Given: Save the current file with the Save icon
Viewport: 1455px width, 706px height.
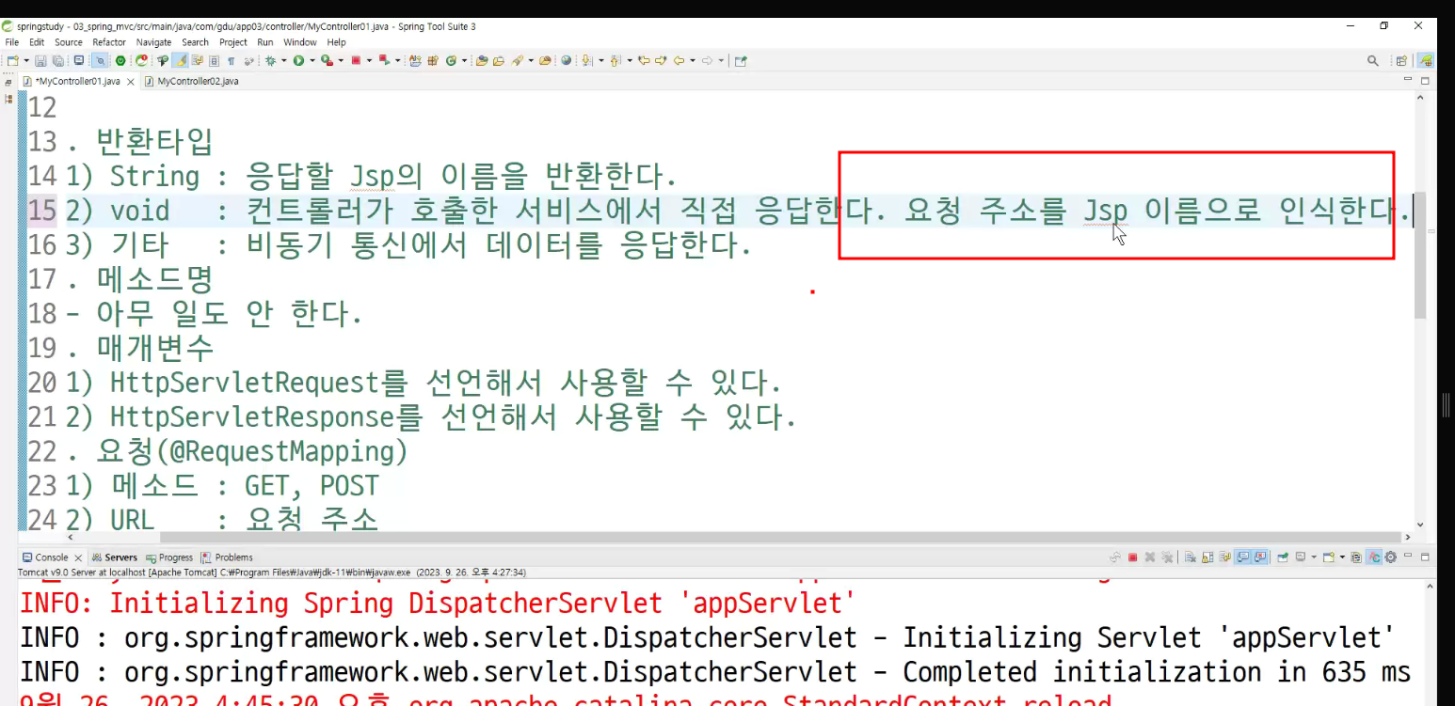Looking at the screenshot, I should click(x=40, y=60).
